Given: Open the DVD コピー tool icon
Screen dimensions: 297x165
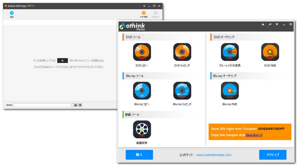Looking at the screenshot, I should [142, 52].
